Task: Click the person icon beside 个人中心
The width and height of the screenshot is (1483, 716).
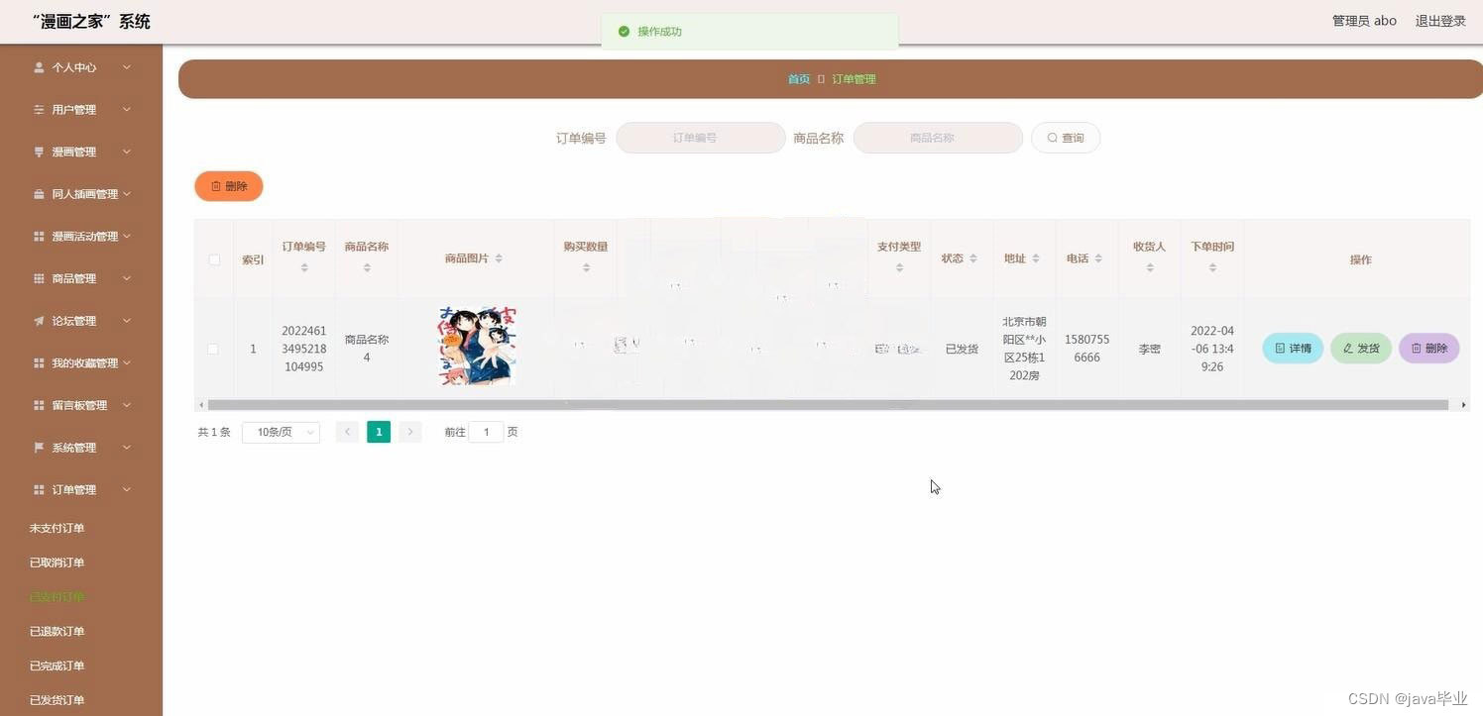Action: [39, 67]
